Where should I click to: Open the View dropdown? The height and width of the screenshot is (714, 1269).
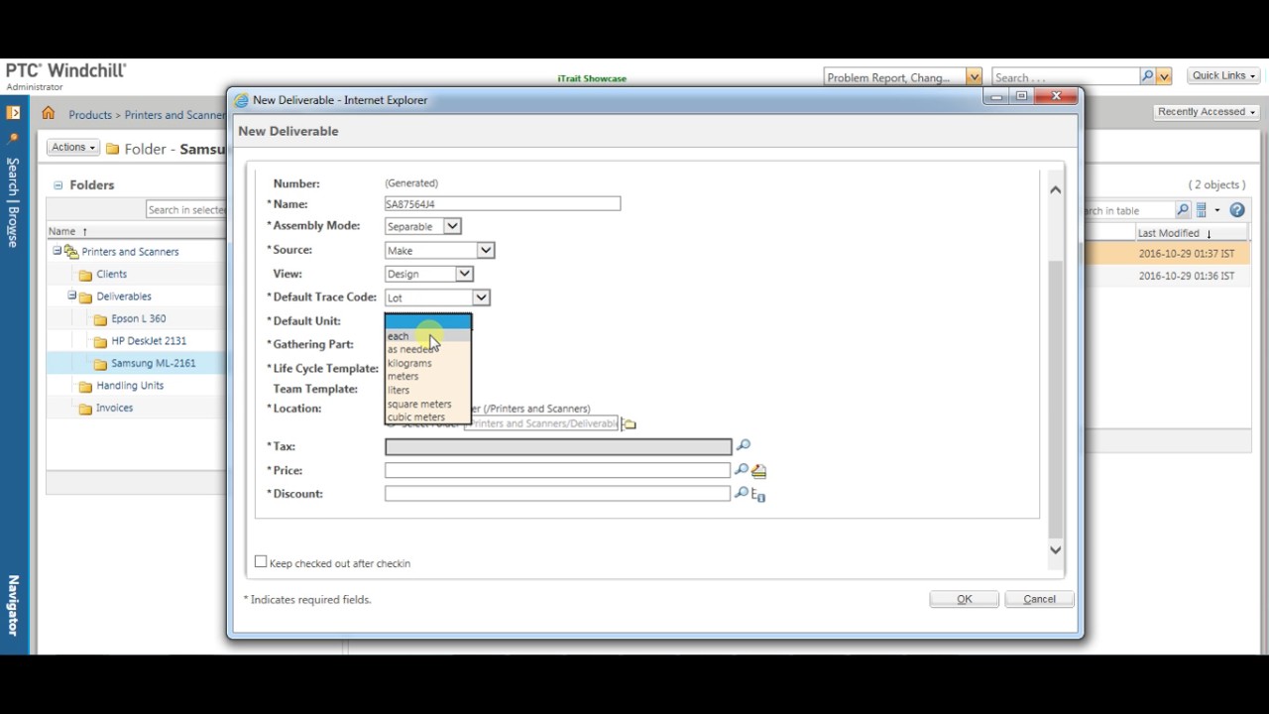pyautogui.click(x=464, y=274)
